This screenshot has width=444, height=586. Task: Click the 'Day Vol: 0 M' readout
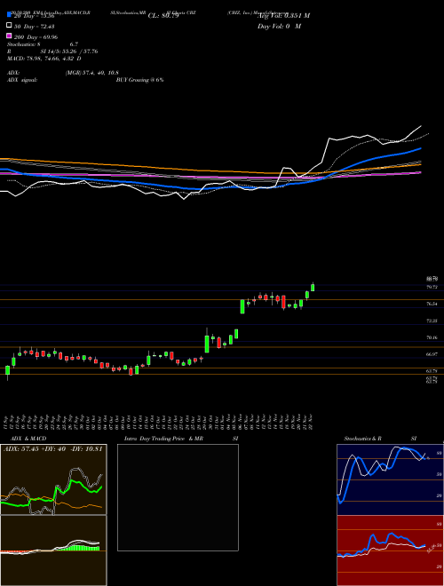279,26
